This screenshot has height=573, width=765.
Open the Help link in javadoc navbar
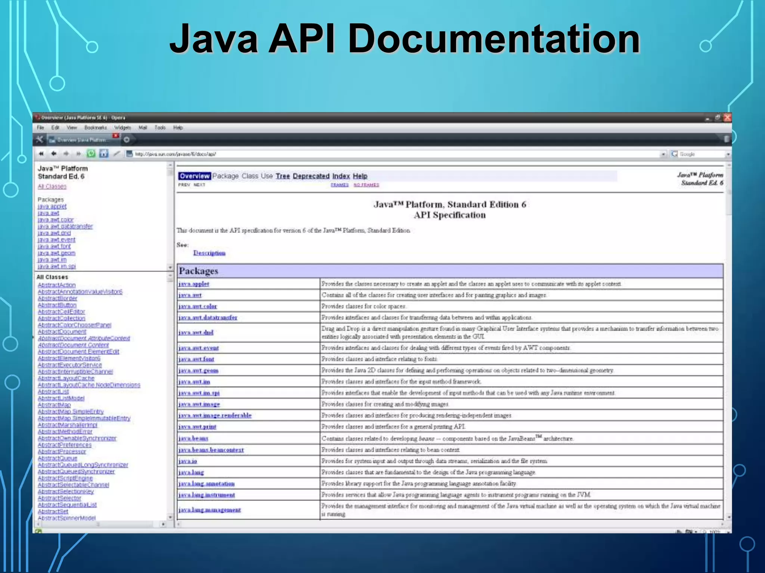tap(360, 176)
